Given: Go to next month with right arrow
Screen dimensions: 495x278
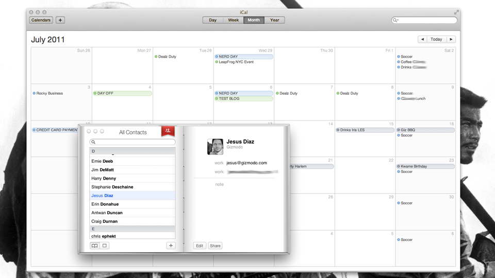Looking at the screenshot, I should coord(451,39).
